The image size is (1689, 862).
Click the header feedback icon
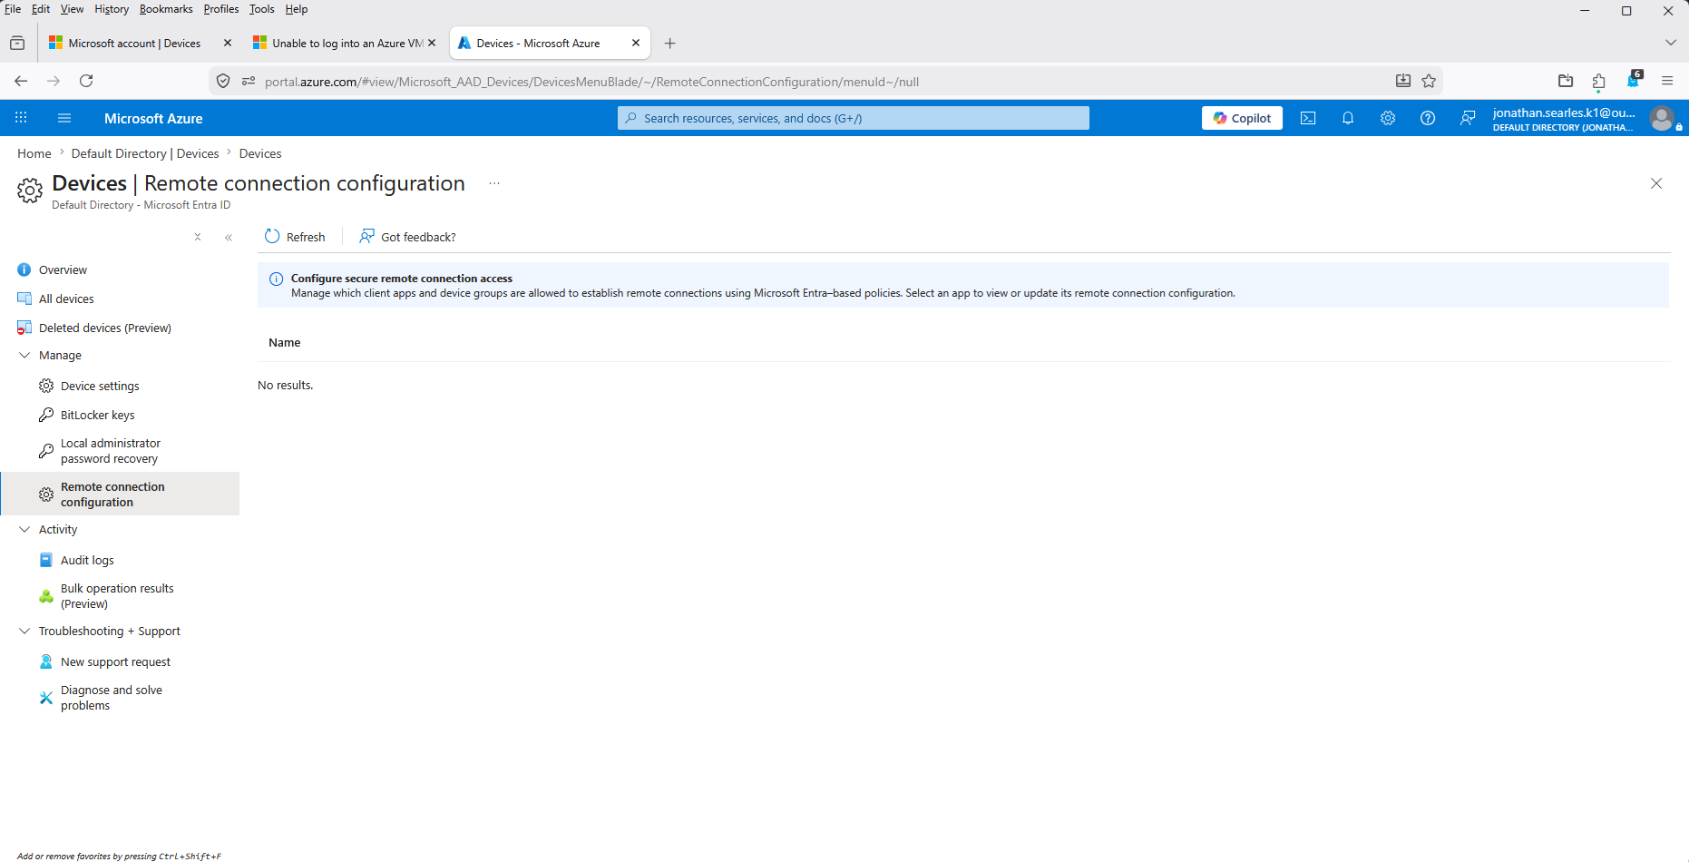click(x=1468, y=118)
